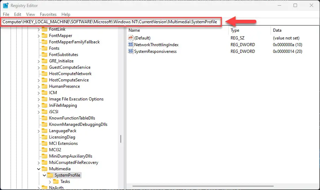Expand the FontMapper key

coord(38,36)
